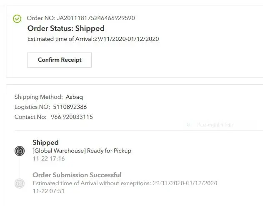Click the Estimated time of Arrival line at top
Screen dimensions: 263x206
[x=93, y=39]
